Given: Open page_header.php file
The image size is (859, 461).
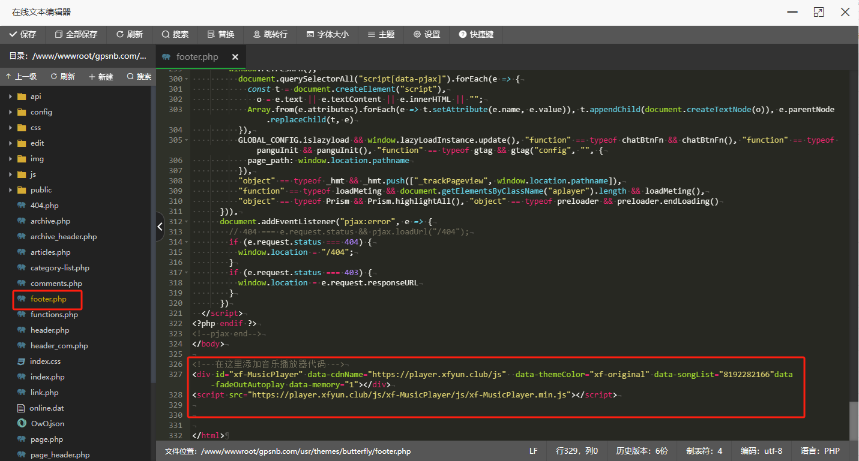Looking at the screenshot, I should [60, 455].
